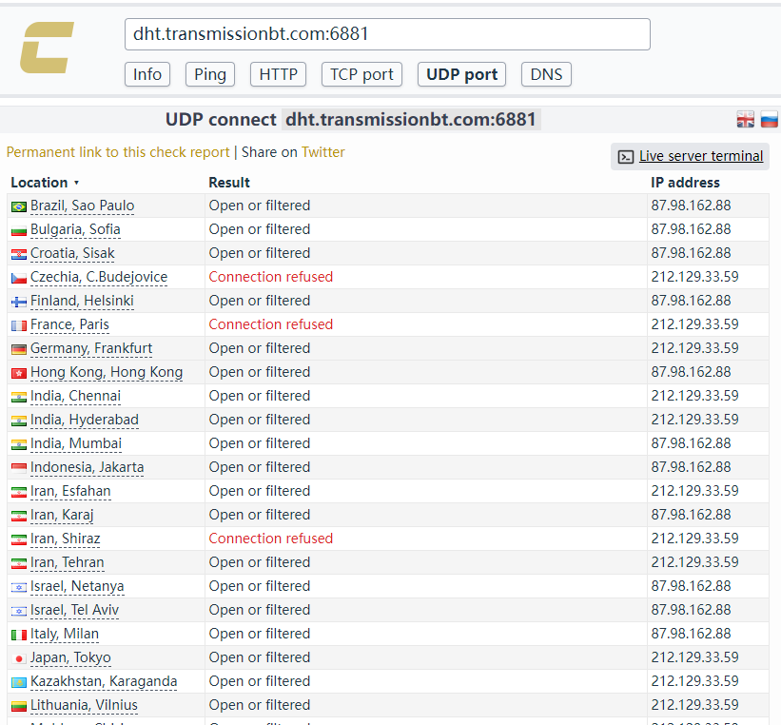Viewport: 781px width, 725px height.
Task: Open the Ping check tab
Action: coord(210,74)
